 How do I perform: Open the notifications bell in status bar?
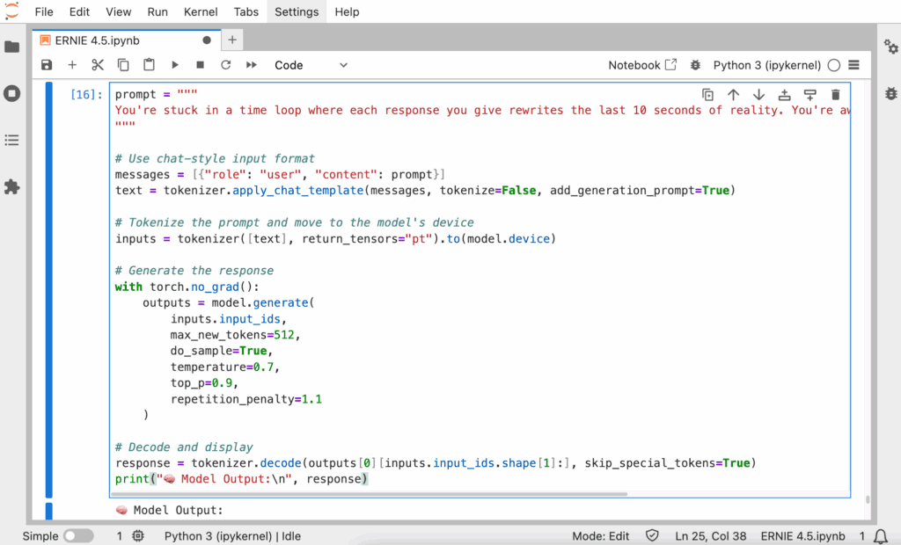pos(881,536)
